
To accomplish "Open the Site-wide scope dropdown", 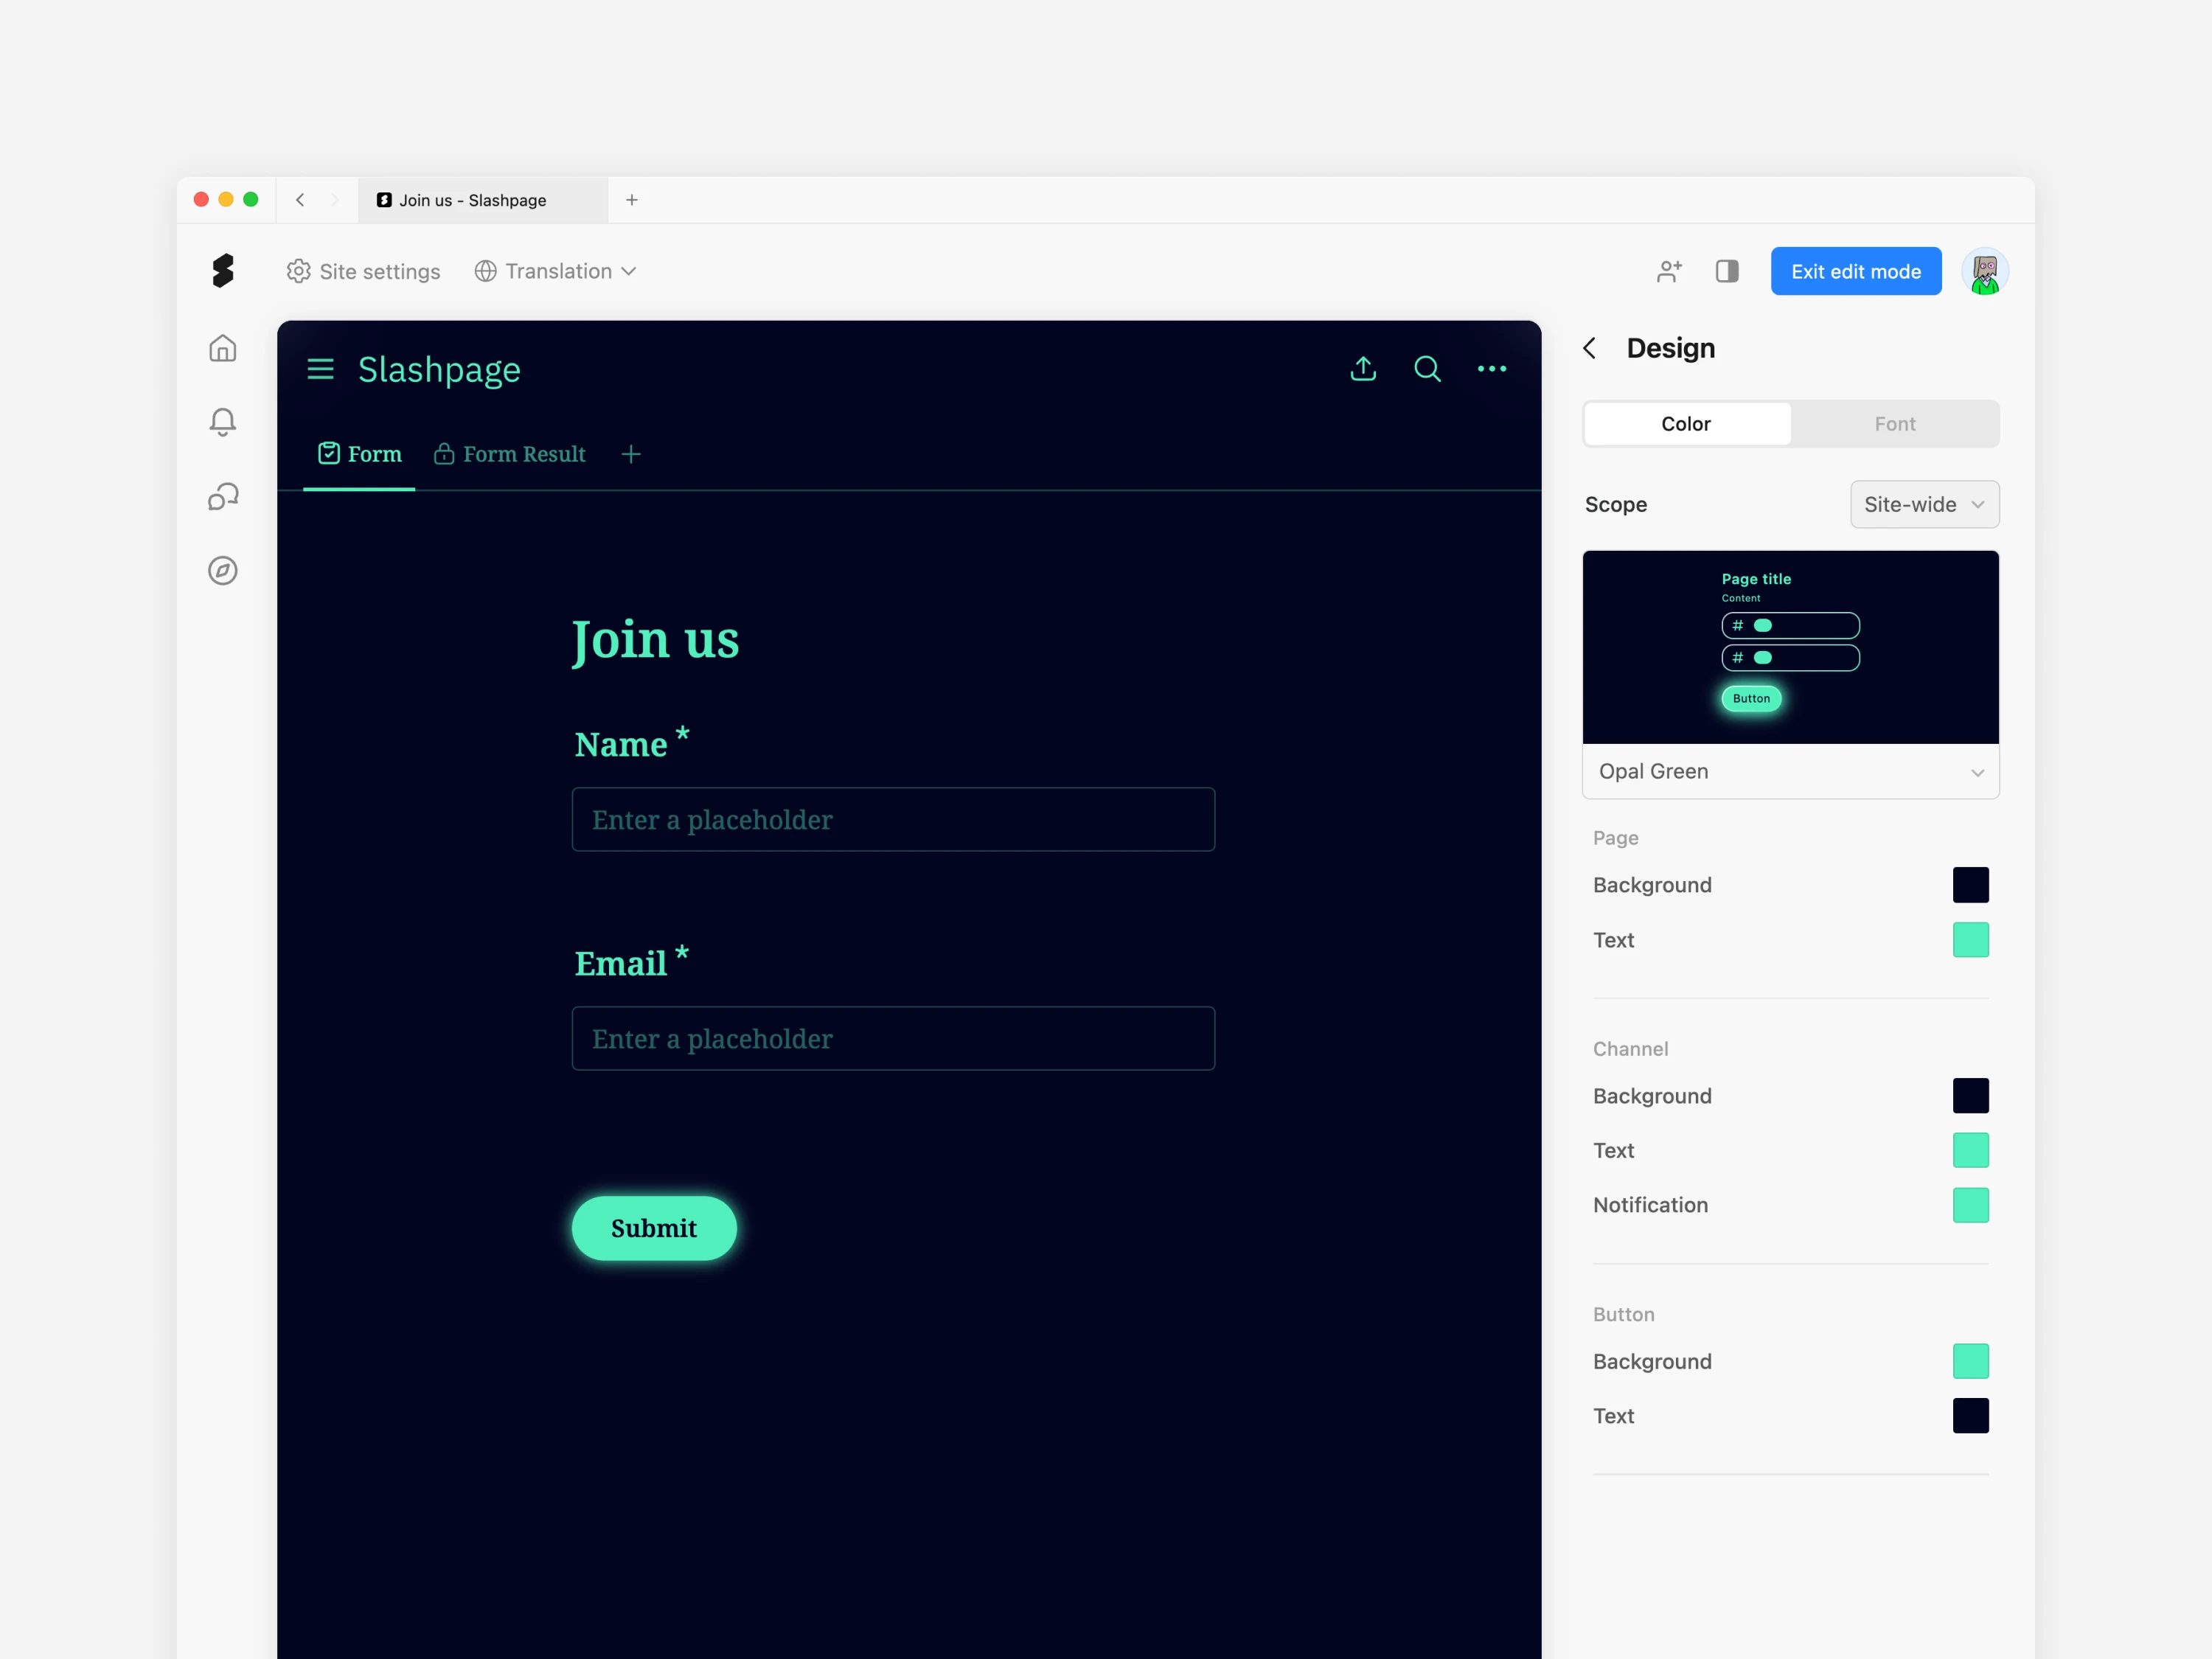I will [x=1924, y=504].
